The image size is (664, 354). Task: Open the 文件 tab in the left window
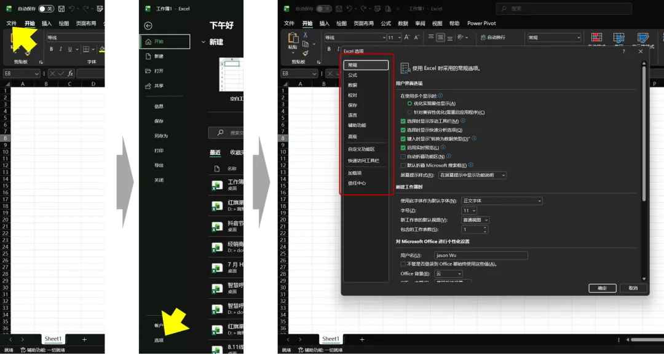[x=12, y=23]
